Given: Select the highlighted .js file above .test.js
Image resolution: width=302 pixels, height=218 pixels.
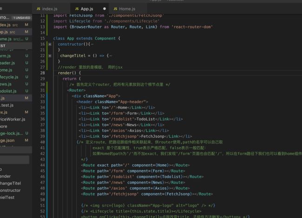Looking at the screenshot, I should (16, 98).
